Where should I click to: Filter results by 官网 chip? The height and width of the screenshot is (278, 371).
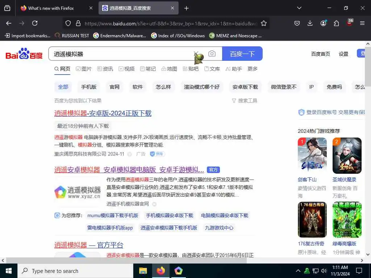(114, 87)
